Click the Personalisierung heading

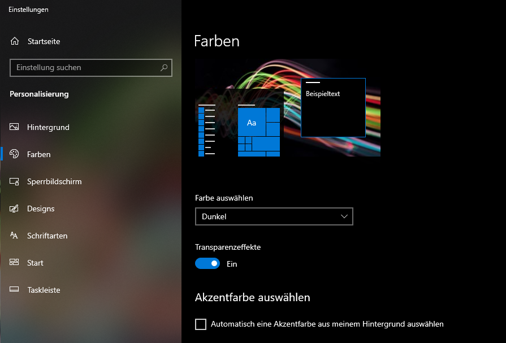point(39,94)
